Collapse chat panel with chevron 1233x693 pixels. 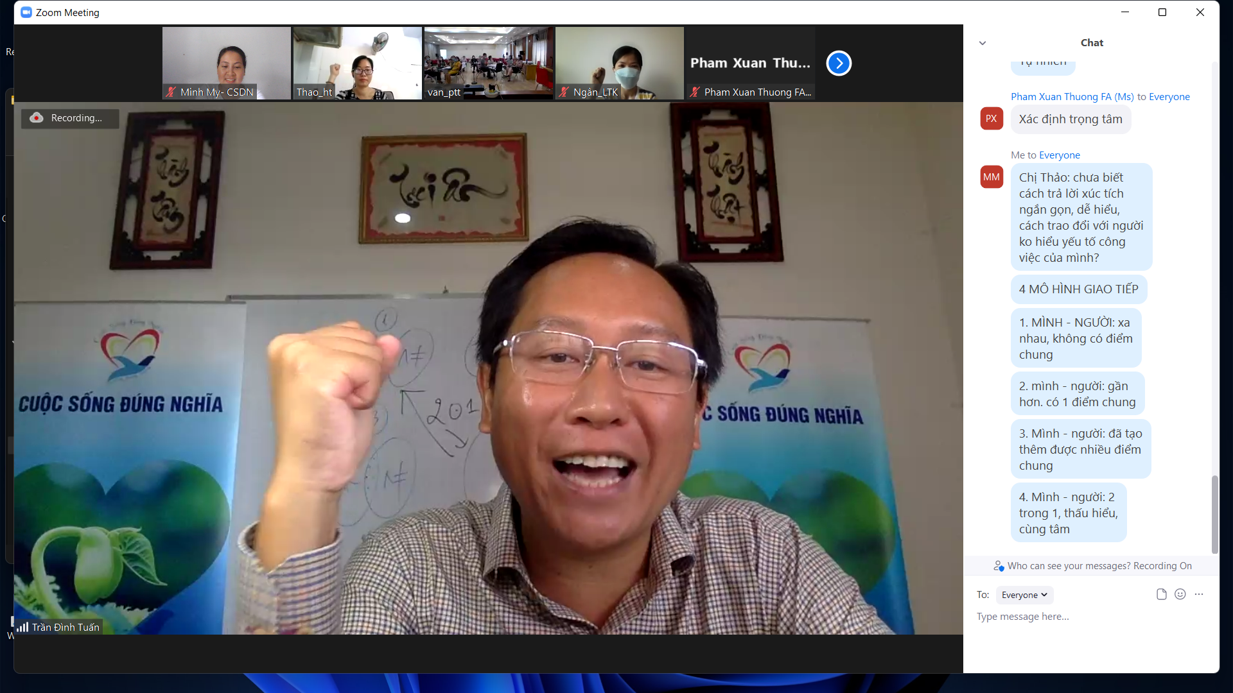[x=983, y=43]
